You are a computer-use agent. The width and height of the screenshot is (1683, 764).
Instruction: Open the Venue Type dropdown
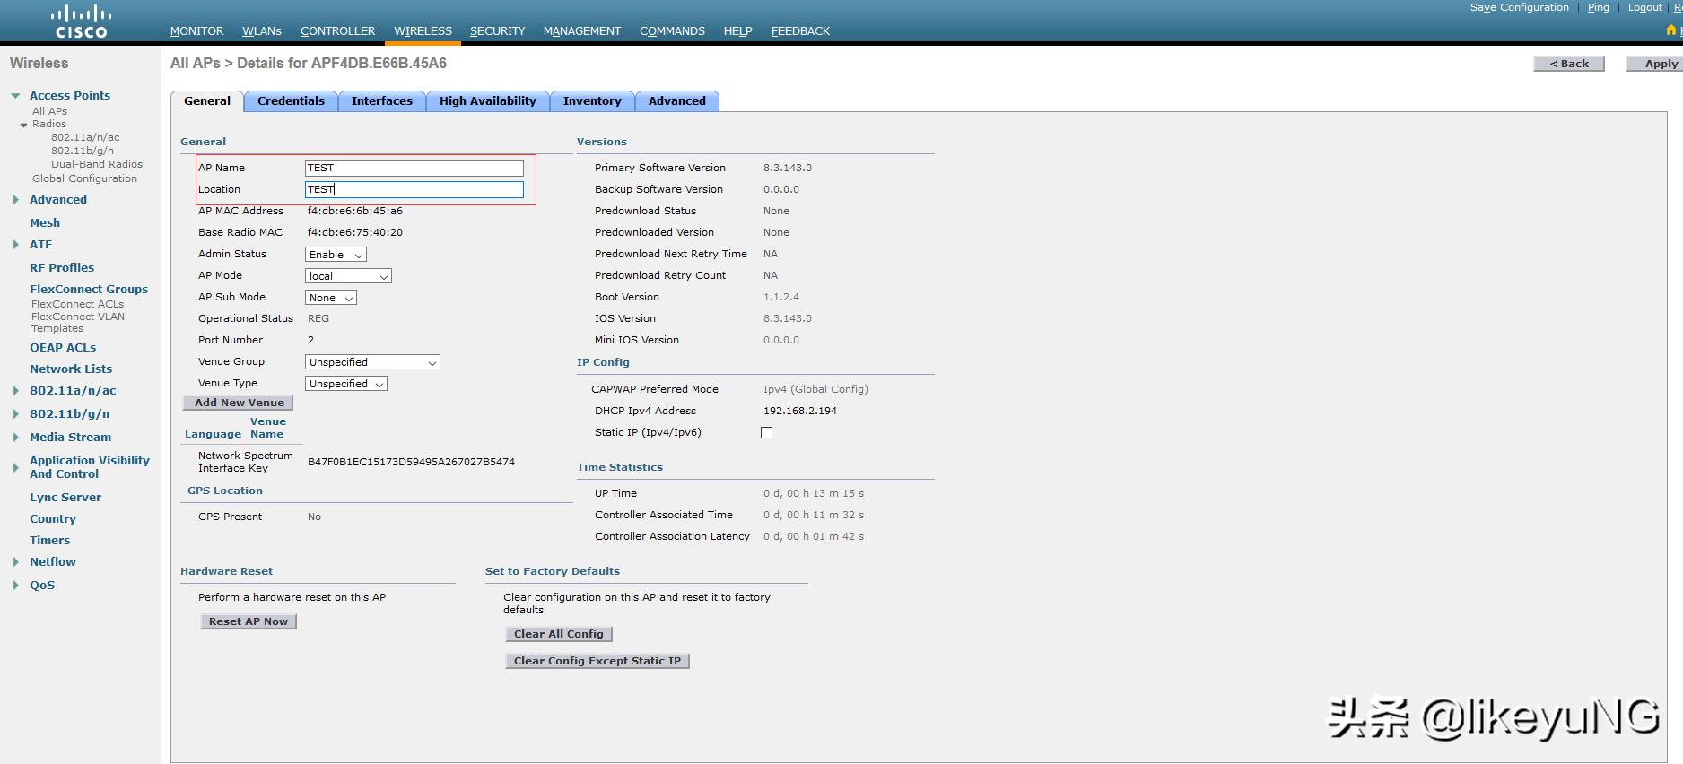(x=346, y=384)
